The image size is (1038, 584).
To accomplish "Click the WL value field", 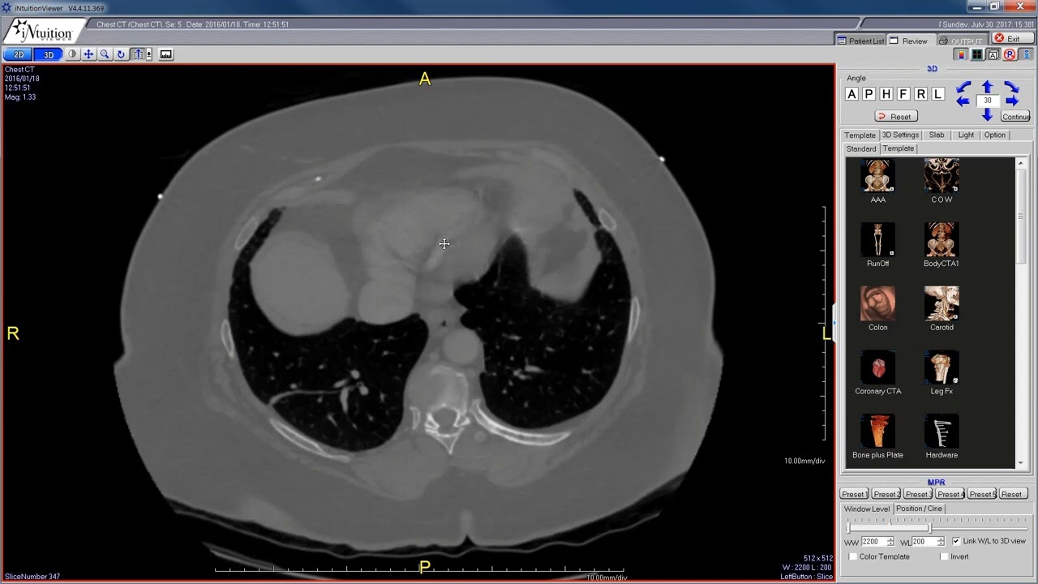I will click(x=924, y=542).
